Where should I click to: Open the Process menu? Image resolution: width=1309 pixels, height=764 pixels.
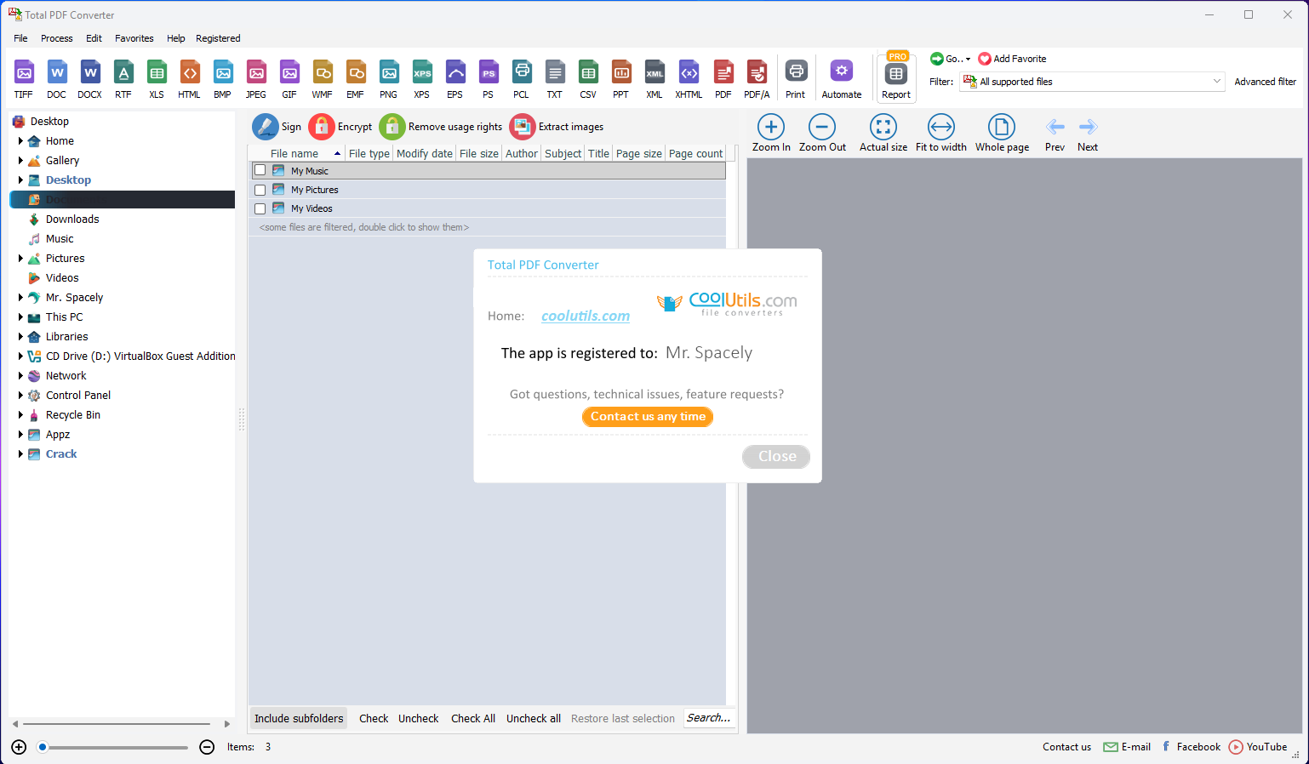(x=57, y=38)
